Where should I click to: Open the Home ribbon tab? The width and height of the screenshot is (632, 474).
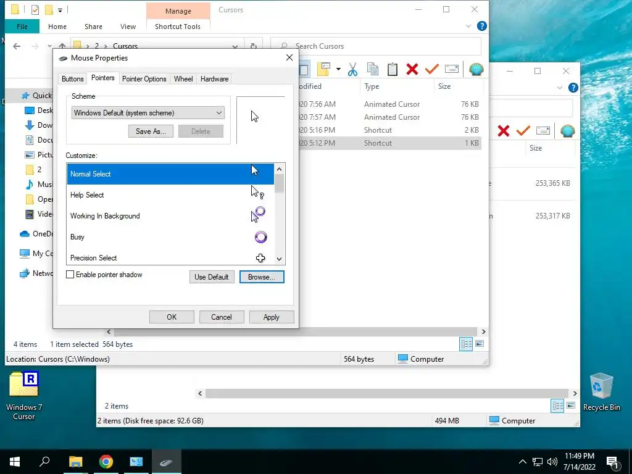[x=57, y=27]
